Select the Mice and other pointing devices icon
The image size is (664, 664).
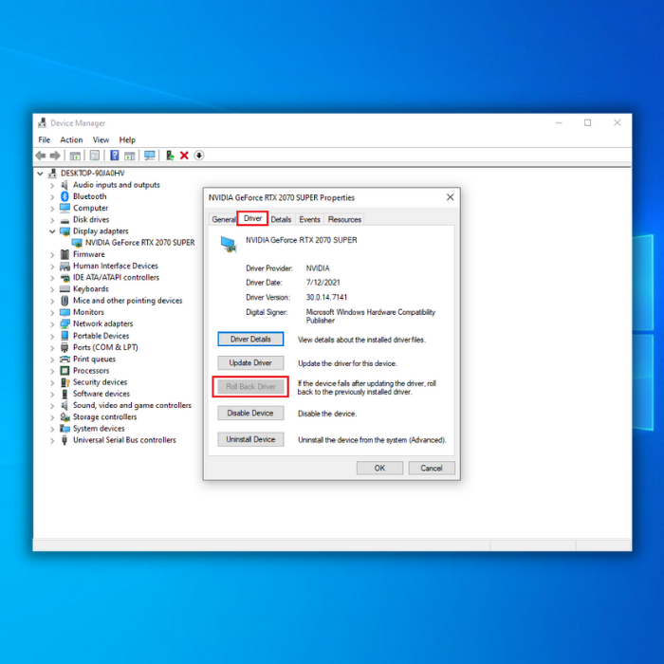[x=65, y=301]
